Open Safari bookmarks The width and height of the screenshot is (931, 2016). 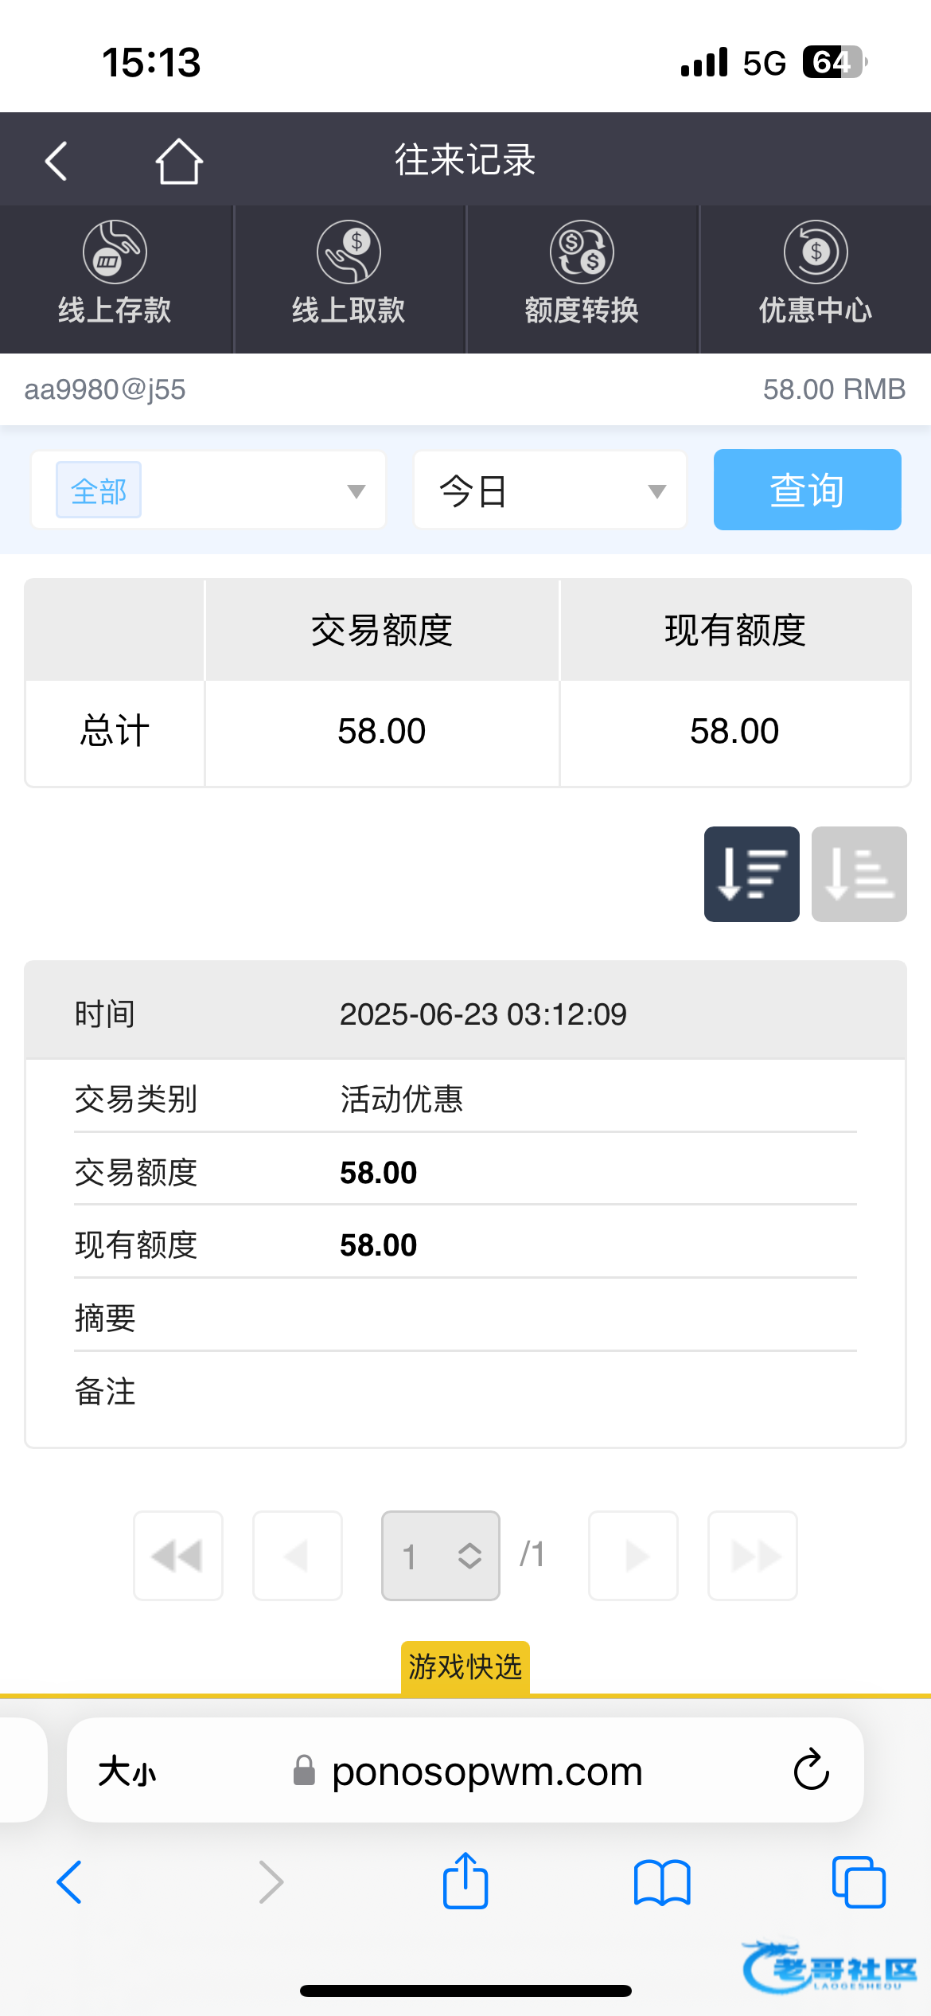point(662,1882)
